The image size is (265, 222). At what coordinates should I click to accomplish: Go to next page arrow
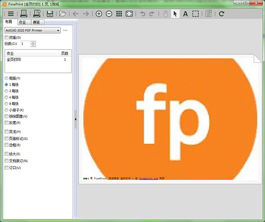click(86, 14)
